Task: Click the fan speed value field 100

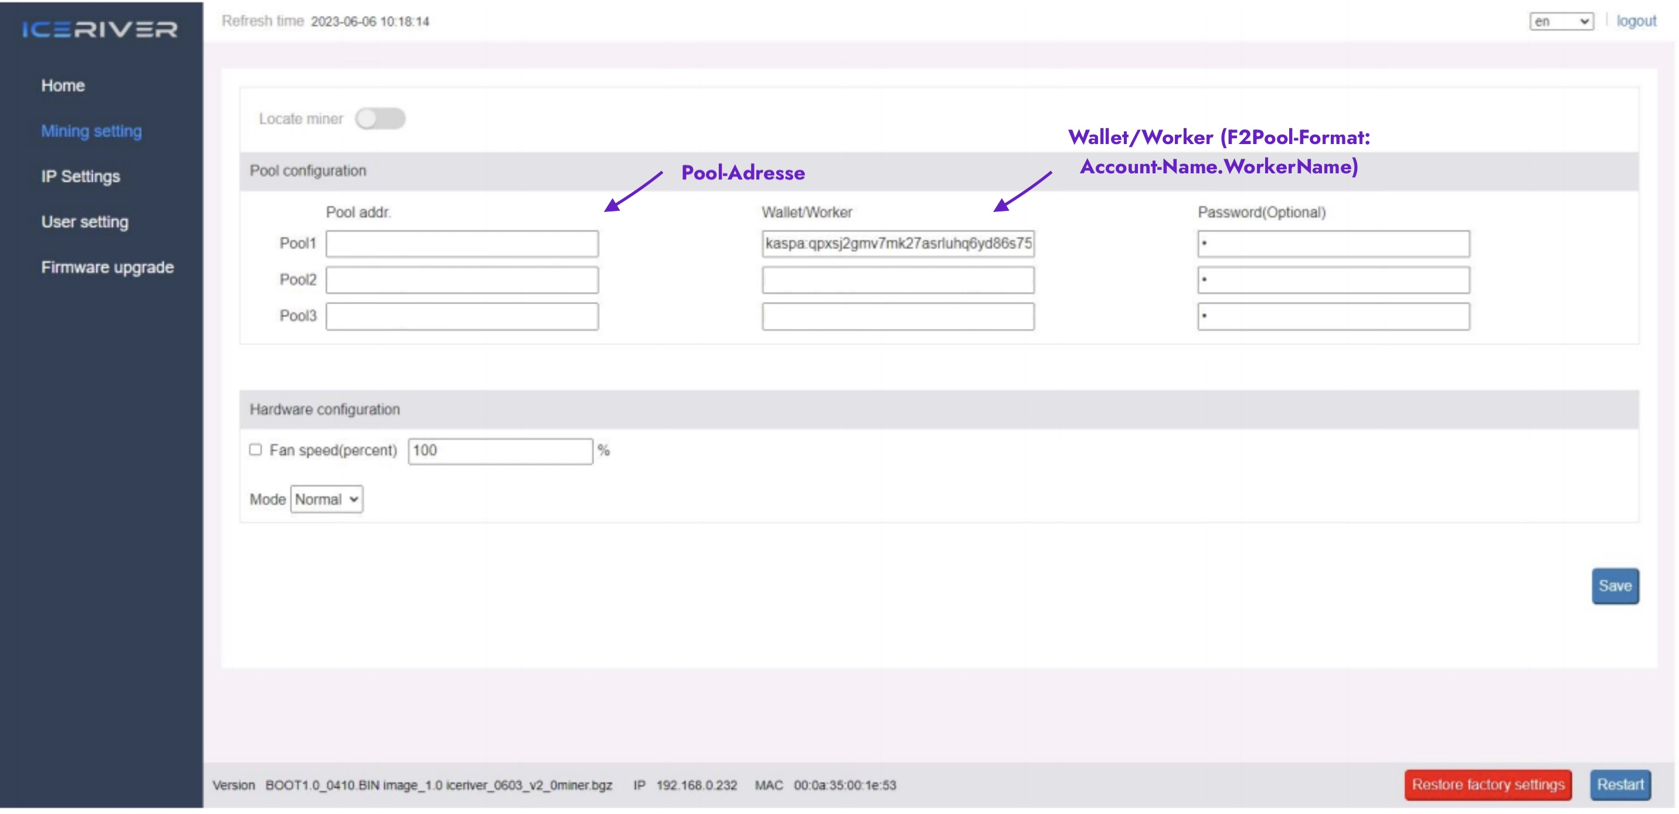Action: tap(501, 452)
